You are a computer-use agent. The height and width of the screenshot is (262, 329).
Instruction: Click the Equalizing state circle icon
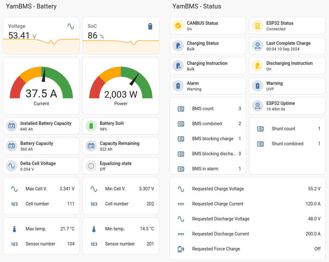pos(91,166)
